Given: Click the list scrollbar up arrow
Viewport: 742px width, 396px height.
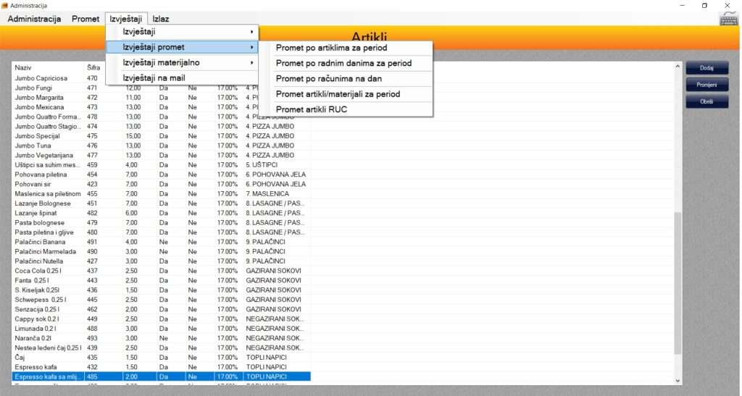Looking at the screenshot, I should click(678, 67).
